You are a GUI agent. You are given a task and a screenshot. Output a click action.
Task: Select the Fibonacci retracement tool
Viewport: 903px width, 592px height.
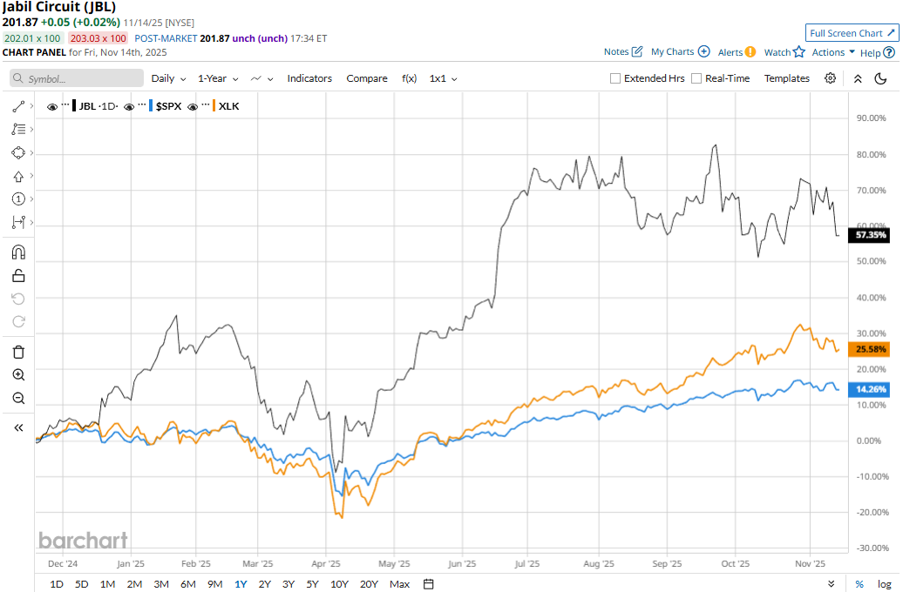tap(18, 130)
